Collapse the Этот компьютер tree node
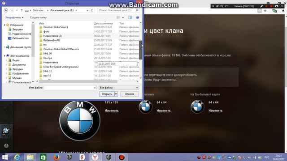 (x=4, y=56)
